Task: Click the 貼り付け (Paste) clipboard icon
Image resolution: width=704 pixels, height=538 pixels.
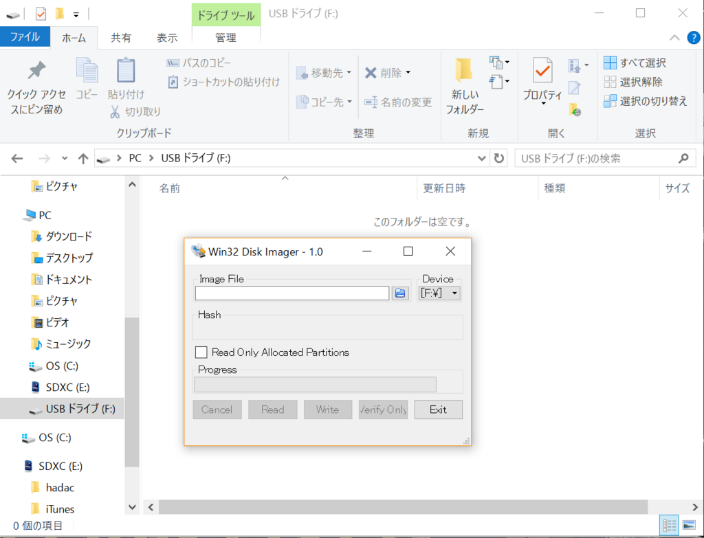Action: pyautogui.click(x=126, y=70)
